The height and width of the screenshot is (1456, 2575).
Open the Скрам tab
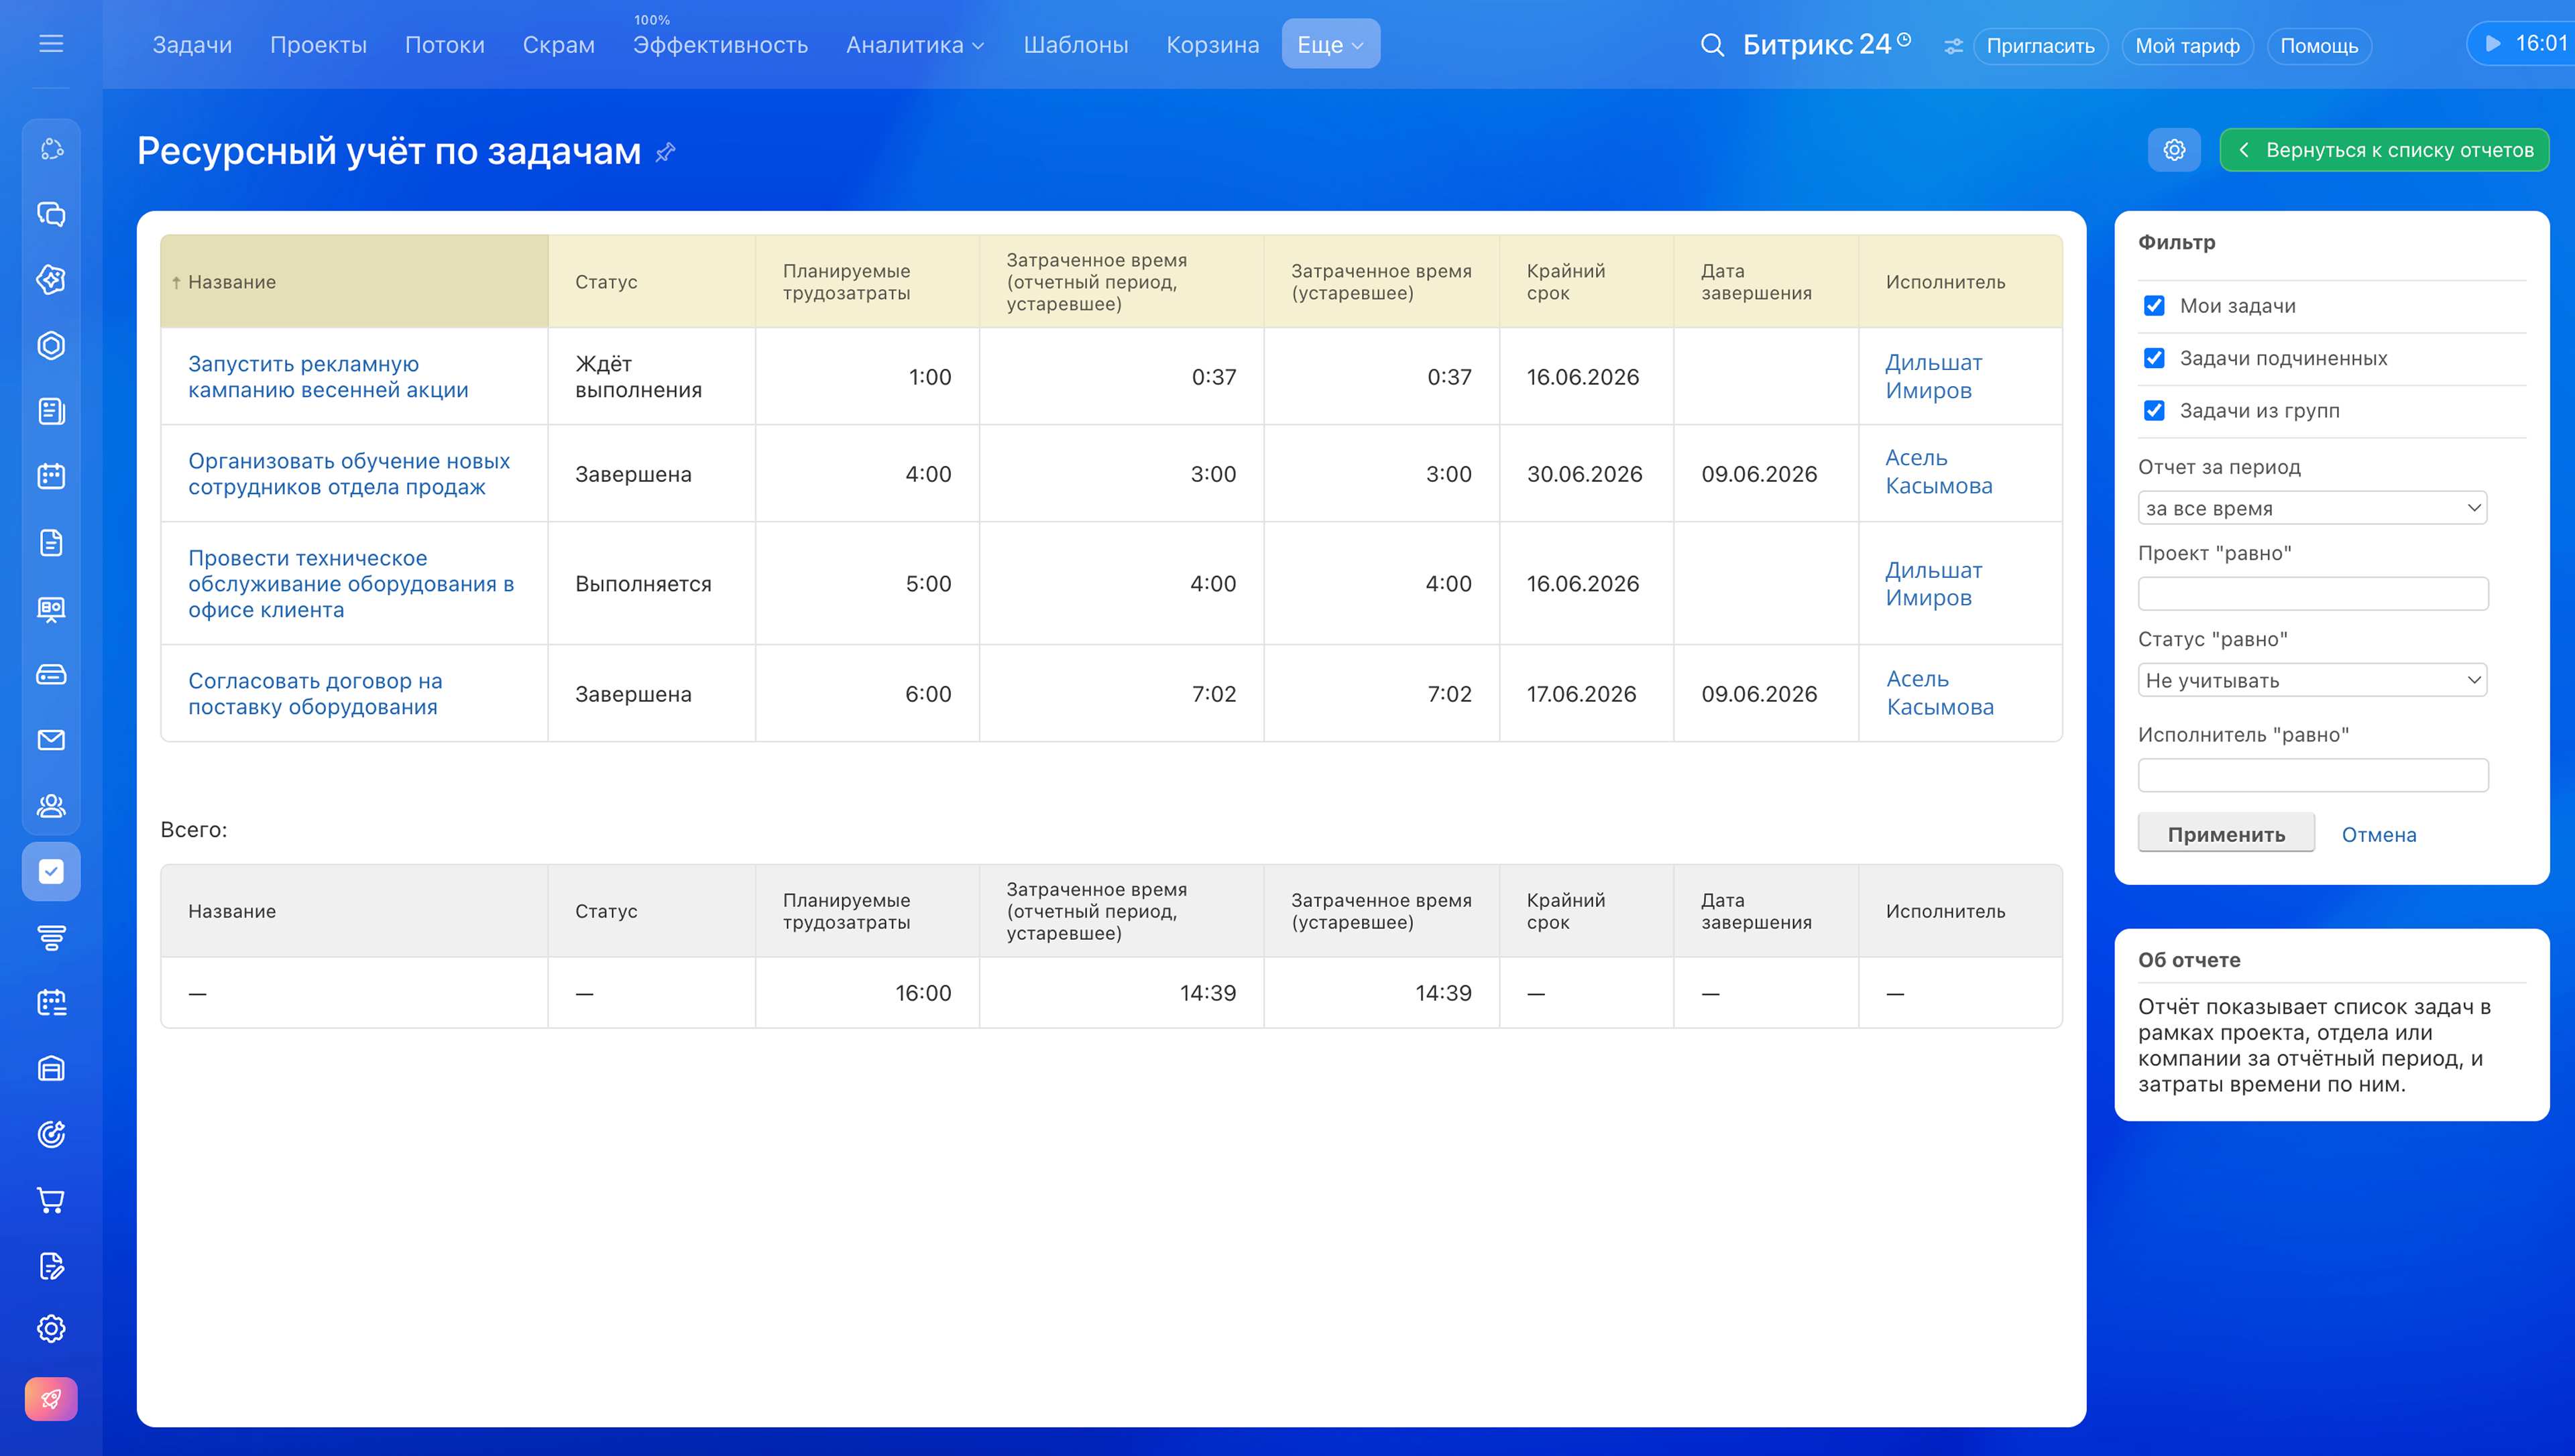[x=559, y=45]
